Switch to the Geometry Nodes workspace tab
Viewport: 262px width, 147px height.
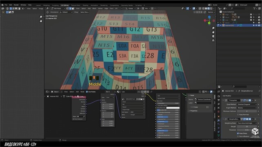click(x=127, y=5)
